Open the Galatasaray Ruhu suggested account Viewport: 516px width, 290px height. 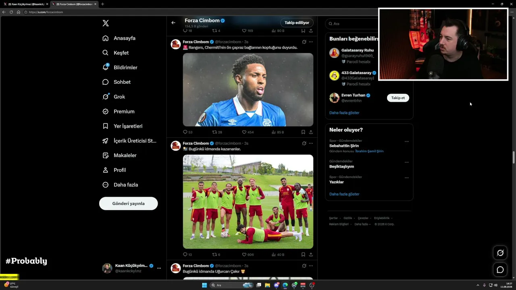[358, 50]
